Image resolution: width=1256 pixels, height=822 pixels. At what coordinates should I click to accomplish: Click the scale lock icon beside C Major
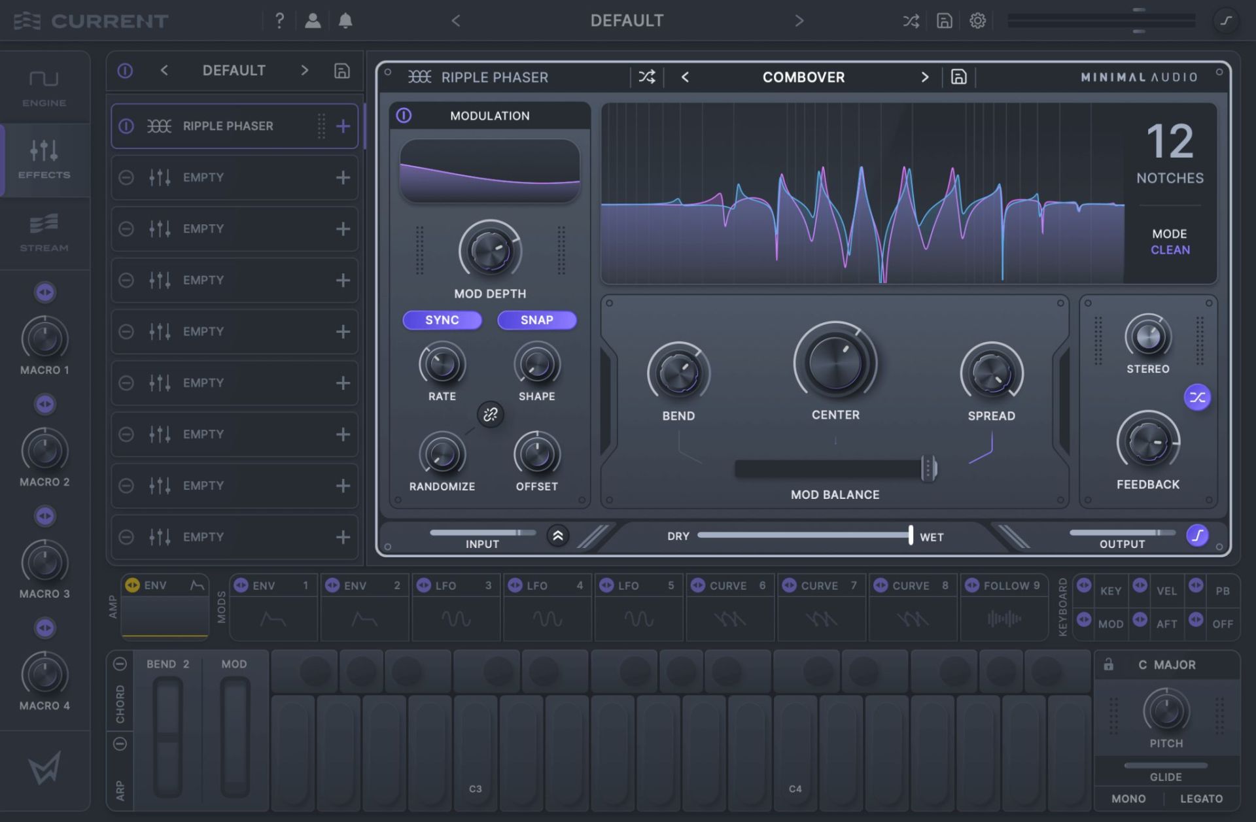tap(1108, 664)
